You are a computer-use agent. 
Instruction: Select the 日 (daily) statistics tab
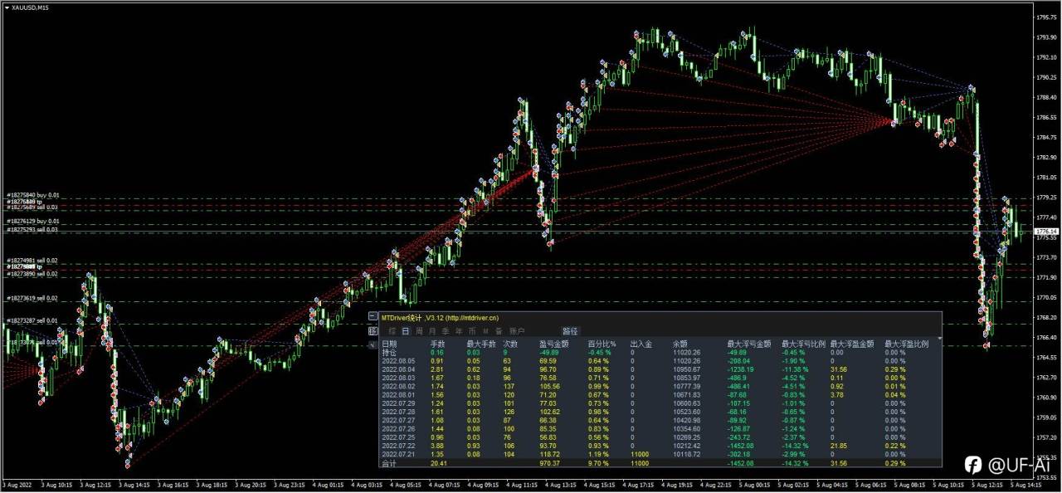click(x=405, y=331)
